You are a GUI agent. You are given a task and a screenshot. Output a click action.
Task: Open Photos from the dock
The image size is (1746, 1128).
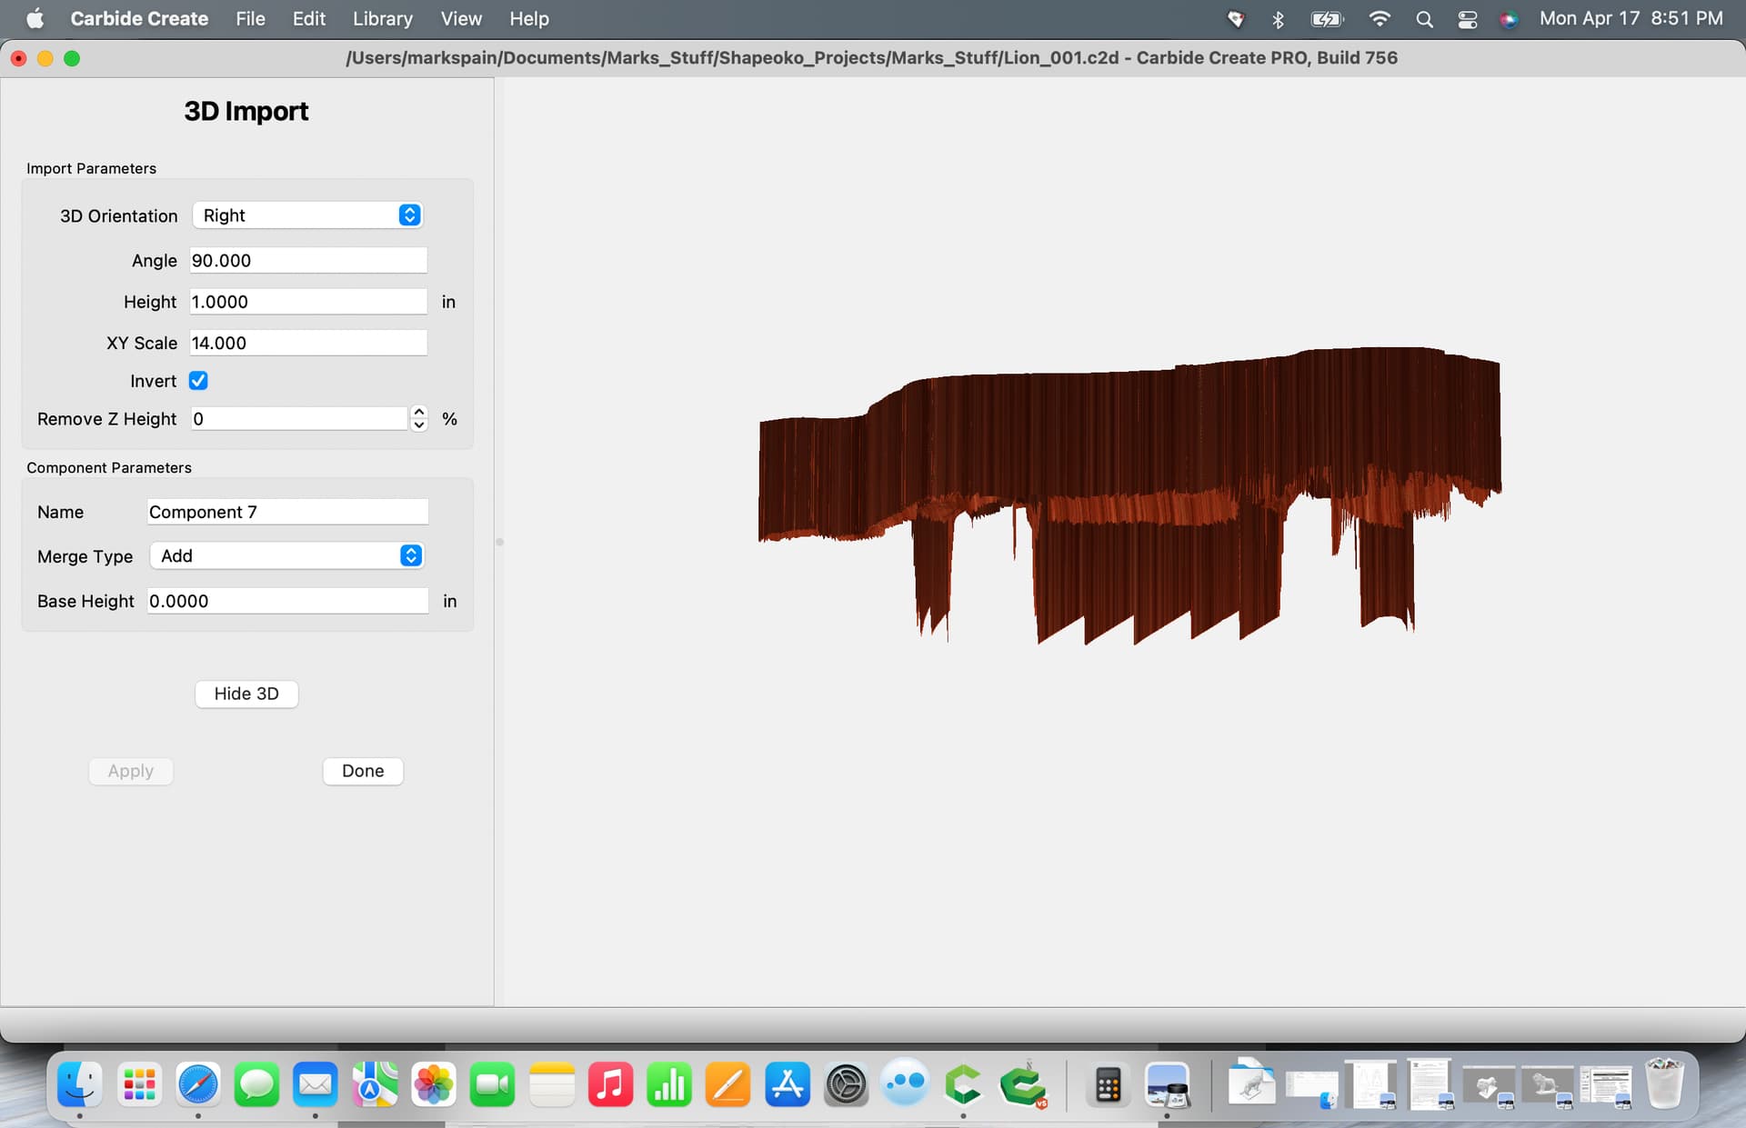(434, 1084)
